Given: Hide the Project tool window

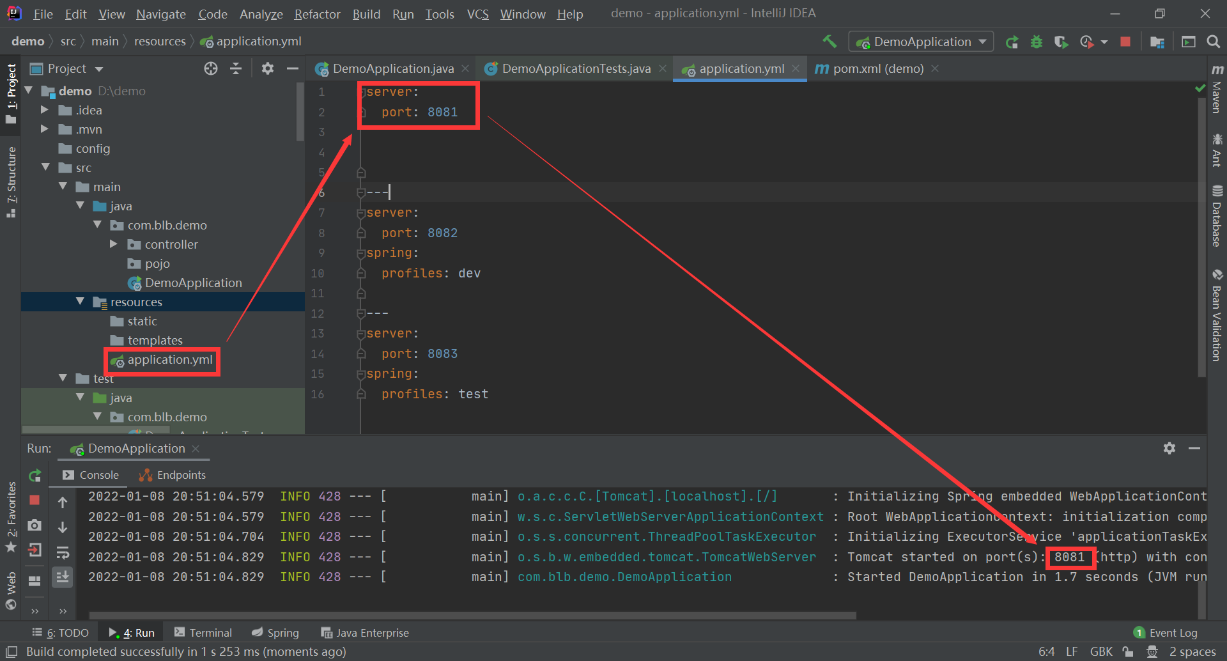Looking at the screenshot, I should click(293, 68).
